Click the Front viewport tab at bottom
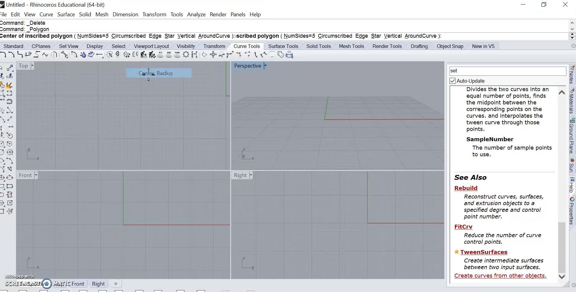Image resolution: width=576 pixels, height=292 pixels. (x=78, y=284)
